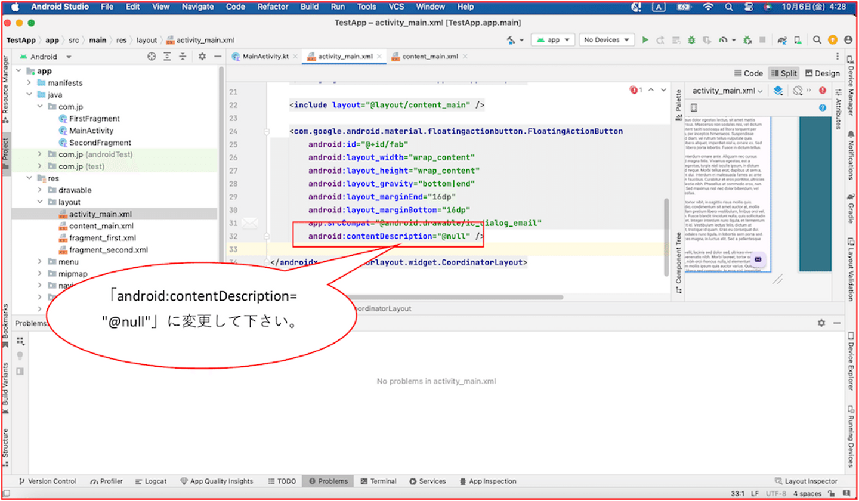859x501 pixels.
Task: Switch to content_main.xml tab
Action: click(x=429, y=57)
